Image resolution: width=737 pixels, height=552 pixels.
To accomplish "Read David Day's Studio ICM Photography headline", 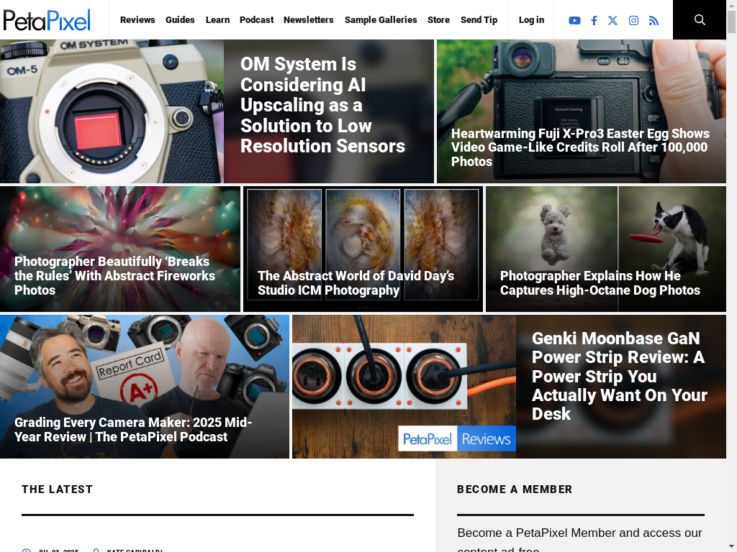I will pos(356,282).
